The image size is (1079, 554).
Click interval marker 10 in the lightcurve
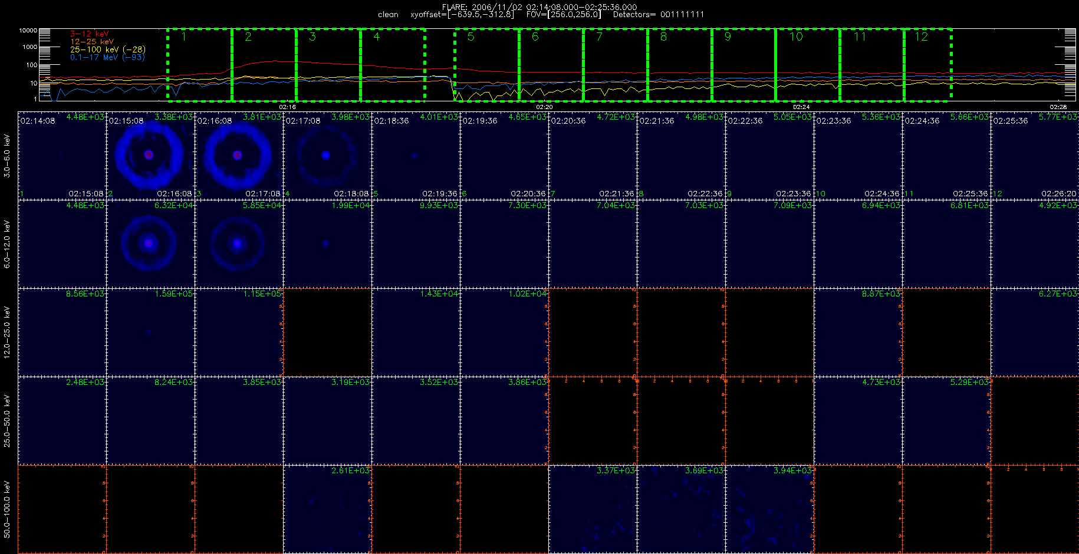click(796, 37)
